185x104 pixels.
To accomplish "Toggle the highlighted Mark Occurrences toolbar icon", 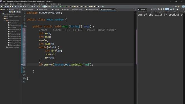I will point(45,7).
